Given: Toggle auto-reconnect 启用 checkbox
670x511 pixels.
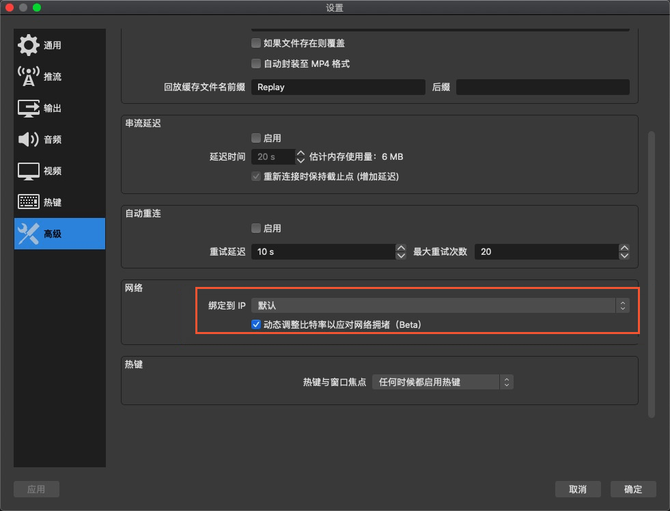Looking at the screenshot, I should [256, 228].
